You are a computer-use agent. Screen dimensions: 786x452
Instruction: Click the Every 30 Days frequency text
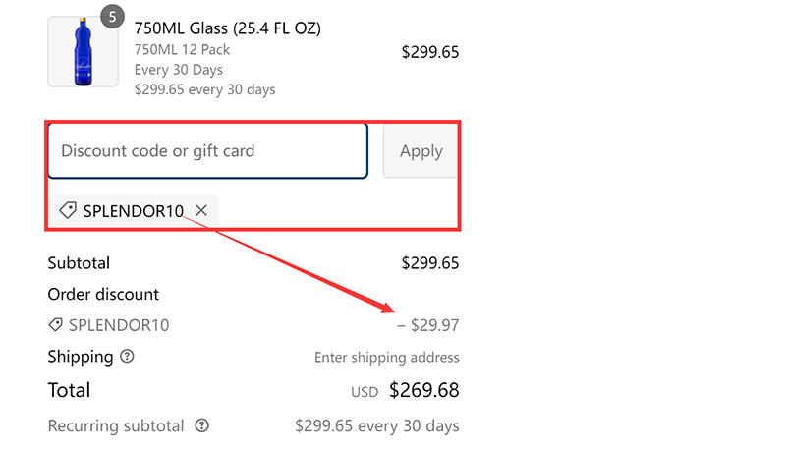coord(178,70)
